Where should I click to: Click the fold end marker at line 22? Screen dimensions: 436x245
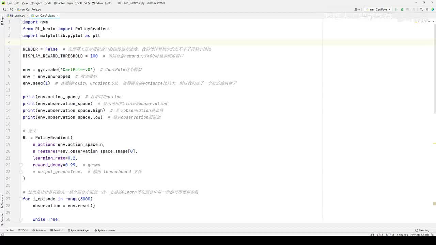pos(21,165)
